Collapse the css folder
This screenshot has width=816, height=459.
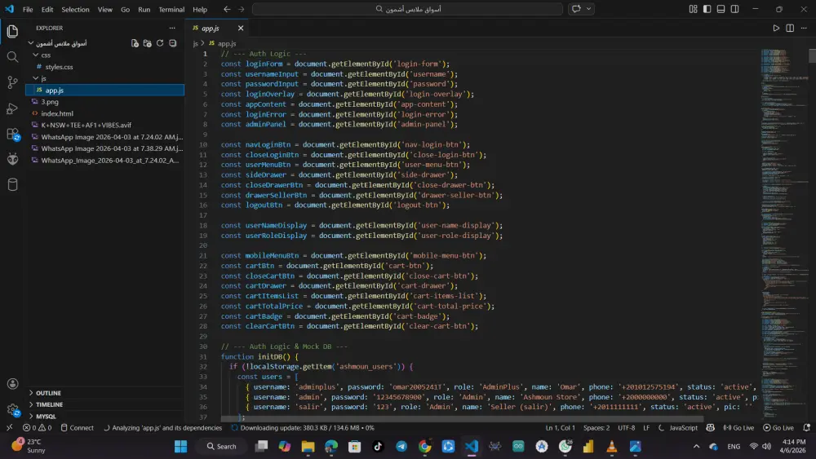pos(104,55)
